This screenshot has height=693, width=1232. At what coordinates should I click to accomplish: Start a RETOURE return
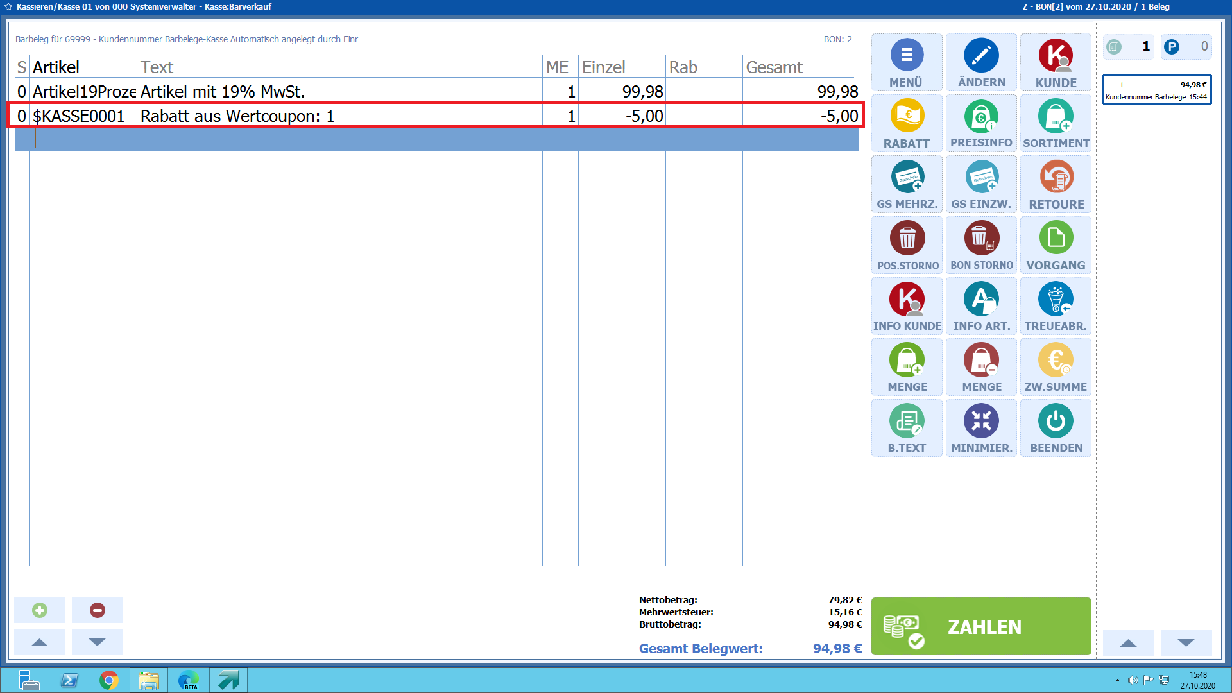click(1056, 184)
